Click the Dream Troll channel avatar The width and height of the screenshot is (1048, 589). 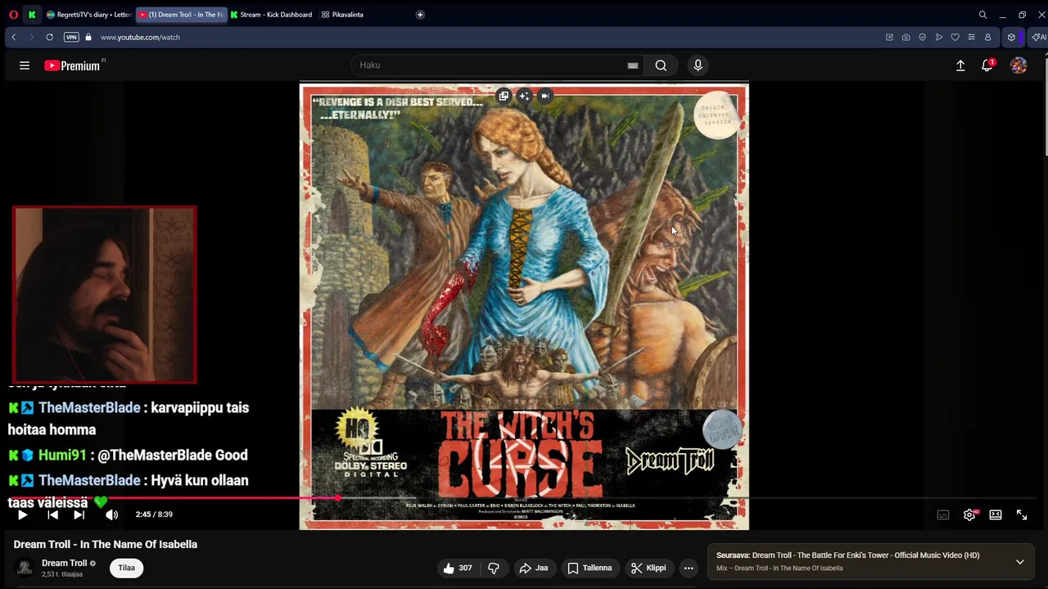25,568
